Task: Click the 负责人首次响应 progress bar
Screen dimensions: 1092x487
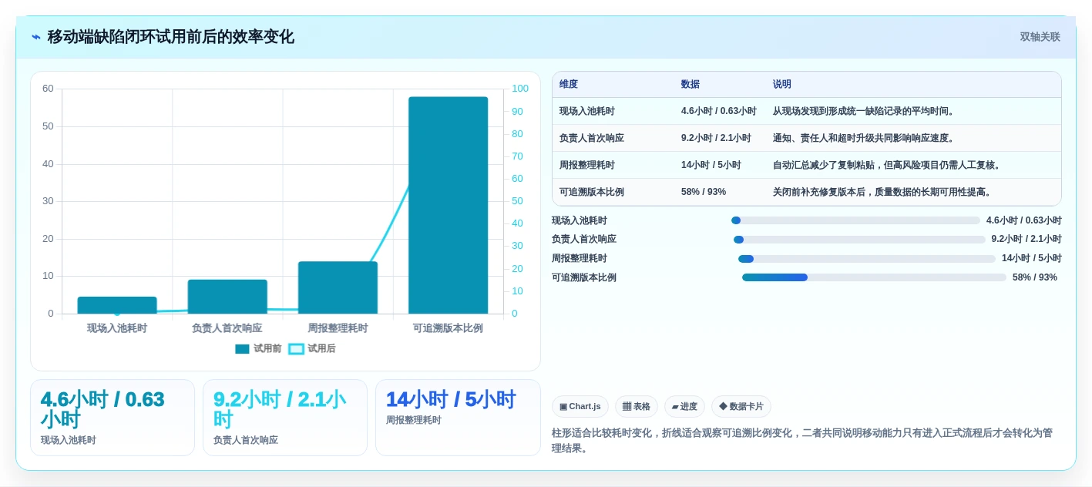Action: pyautogui.click(x=859, y=240)
